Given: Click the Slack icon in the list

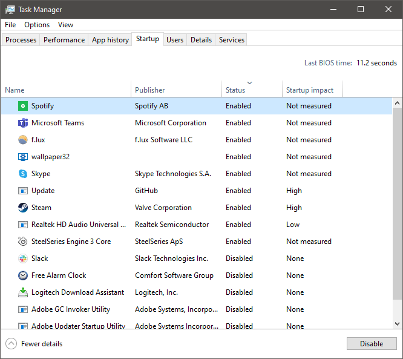Looking at the screenshot, I should pos(22,259).
